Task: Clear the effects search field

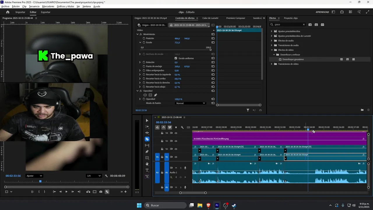Action: (x=304, y=24)
